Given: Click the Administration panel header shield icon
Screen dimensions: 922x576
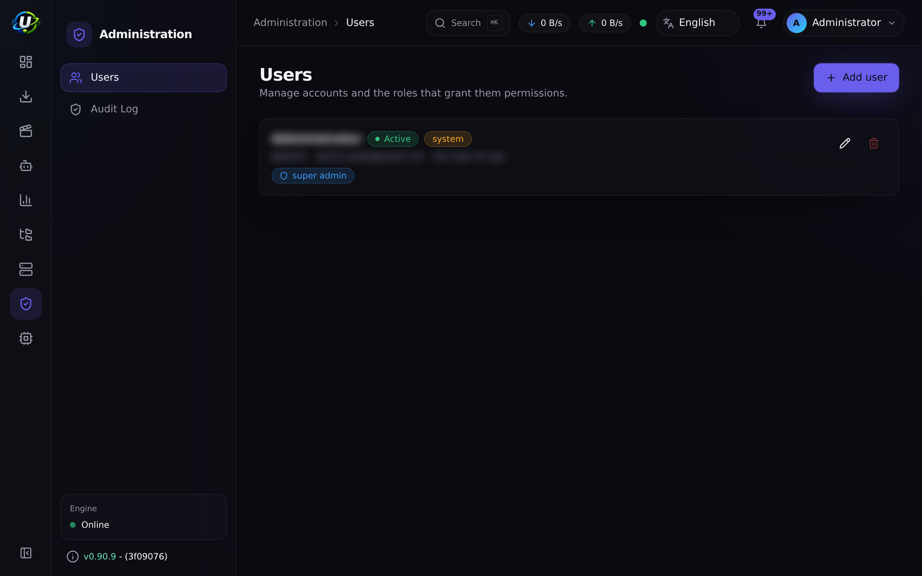Looking at the screenshot, I should 79,35.
